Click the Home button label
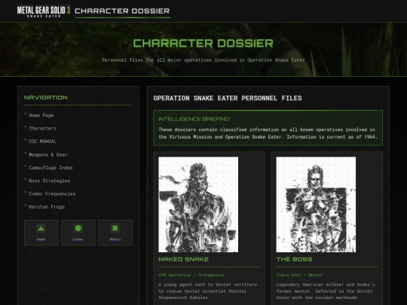 pos(41,239)
